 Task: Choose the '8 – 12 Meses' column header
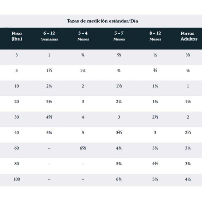tap(155, 36)
